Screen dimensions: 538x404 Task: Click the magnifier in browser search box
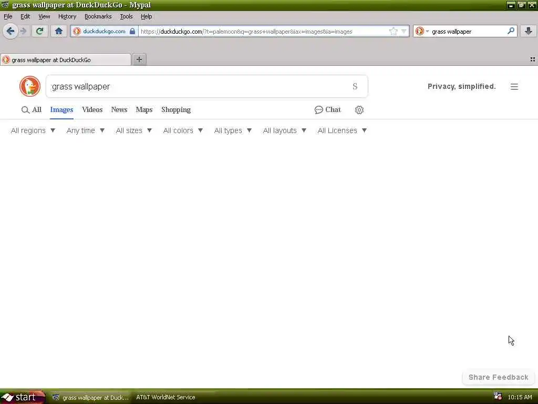(511, 31)
